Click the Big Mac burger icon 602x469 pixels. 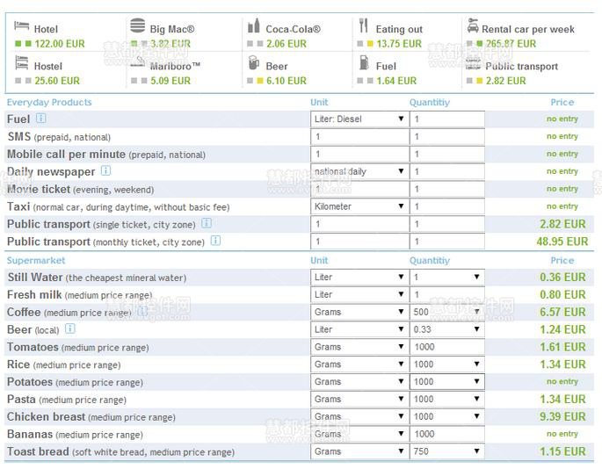click(x=137, y=26)
